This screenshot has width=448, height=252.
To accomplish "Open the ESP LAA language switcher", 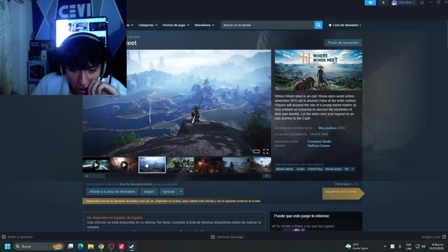I will 409,246.
